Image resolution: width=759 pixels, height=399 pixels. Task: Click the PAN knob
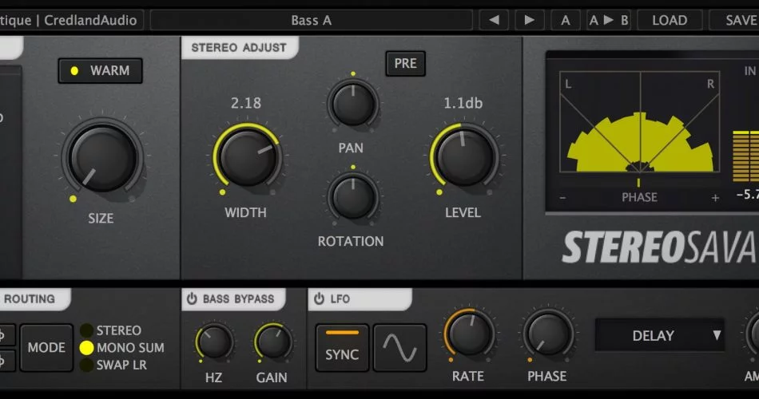[x=353, y=104]
